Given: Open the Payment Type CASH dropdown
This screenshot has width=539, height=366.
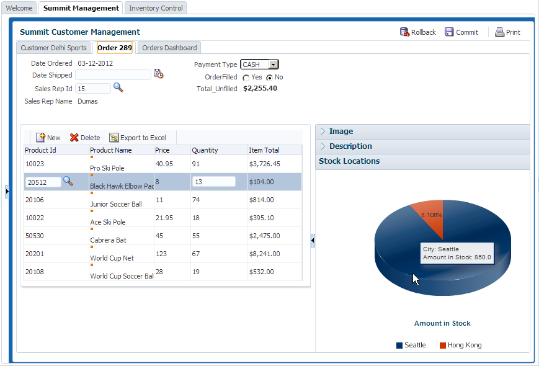Looking at the screenshot, I should coord(274,65).
